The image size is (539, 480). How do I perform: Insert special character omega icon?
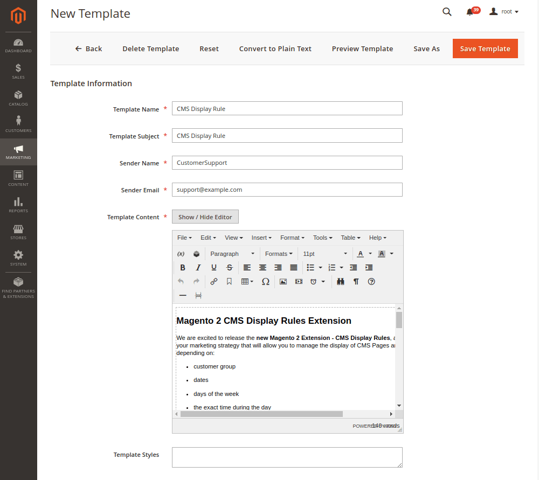click(265, 282)
